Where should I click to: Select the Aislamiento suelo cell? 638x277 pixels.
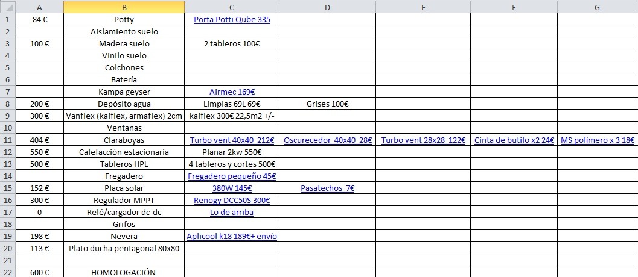tap(124, 31)
